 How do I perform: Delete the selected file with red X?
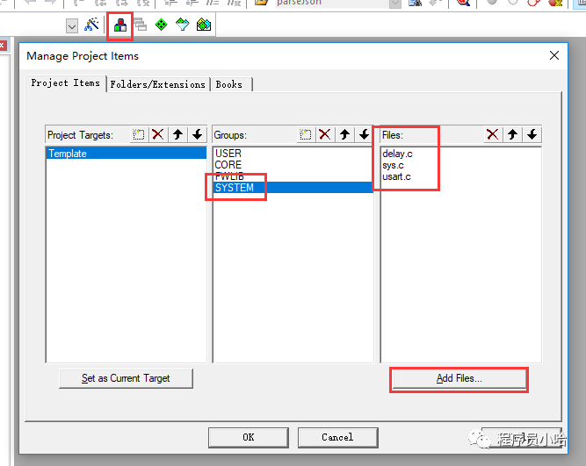492,135
